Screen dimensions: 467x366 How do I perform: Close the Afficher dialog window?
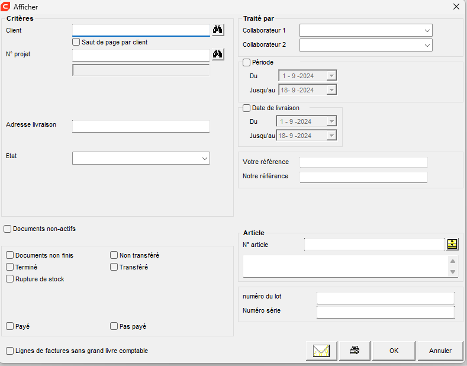(x=456, y=7)
